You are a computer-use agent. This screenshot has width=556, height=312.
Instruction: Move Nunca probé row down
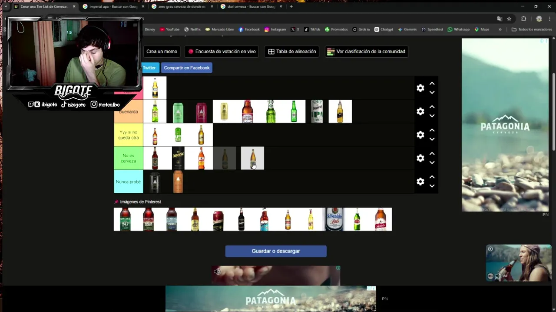pyautogui.click(x=432, y=186)
